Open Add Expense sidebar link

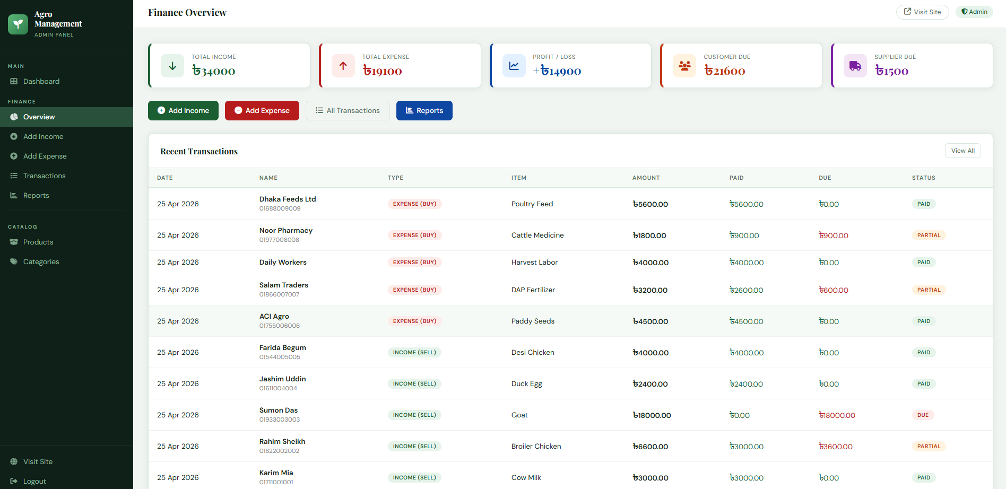pyautogui.click(x=66, y=156)
